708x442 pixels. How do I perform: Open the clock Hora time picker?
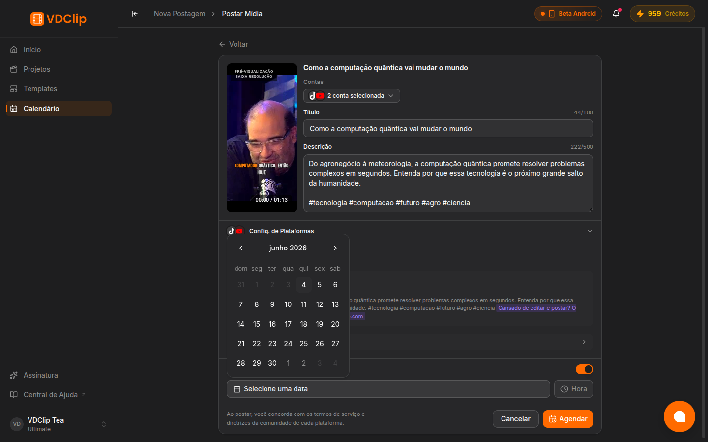[x=573, y=389]
